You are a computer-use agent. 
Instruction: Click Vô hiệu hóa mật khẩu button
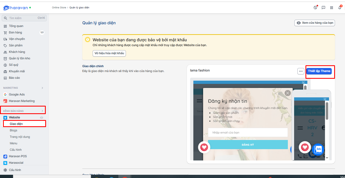(x=109, y=53)
